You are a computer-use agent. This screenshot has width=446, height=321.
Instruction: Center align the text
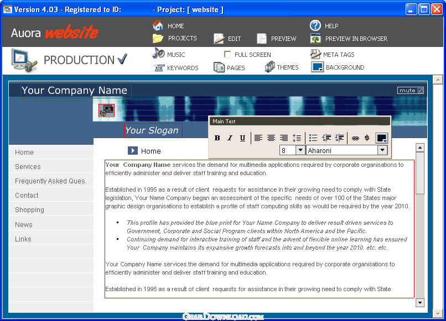pos(271,138)
